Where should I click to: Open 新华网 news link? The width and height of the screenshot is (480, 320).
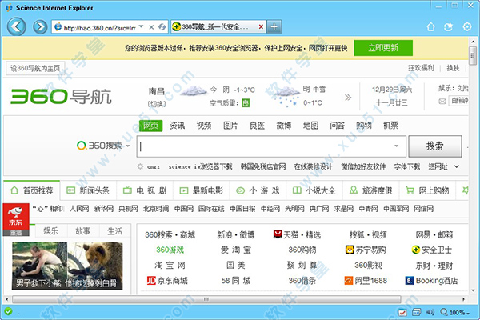104,209
